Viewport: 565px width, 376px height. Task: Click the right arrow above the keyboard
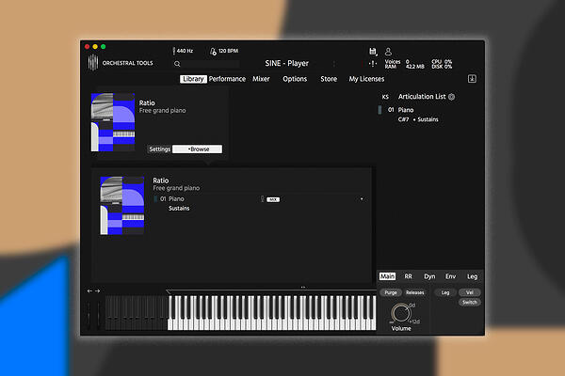pos(97,290)
